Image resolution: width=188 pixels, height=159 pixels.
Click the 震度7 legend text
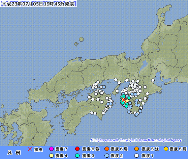(x=61, y=149)
